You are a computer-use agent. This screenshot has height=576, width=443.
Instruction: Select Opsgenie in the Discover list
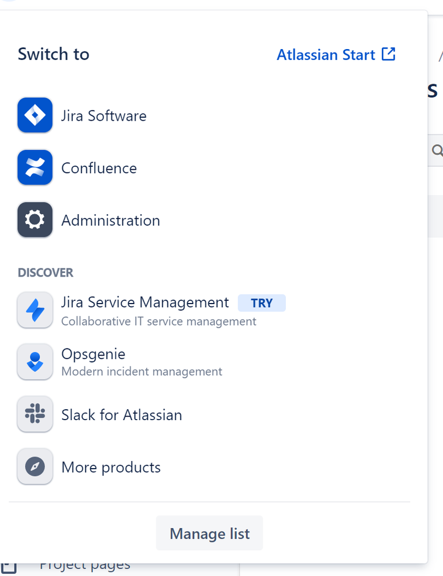[x=93, y=354]
